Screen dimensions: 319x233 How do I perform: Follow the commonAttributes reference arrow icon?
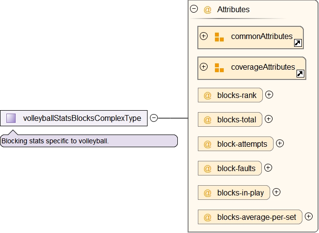[x=298, y=43]
